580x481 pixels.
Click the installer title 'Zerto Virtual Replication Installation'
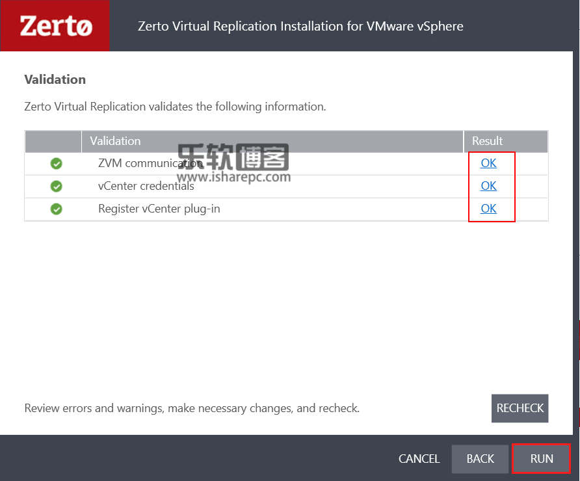(300, 26)
